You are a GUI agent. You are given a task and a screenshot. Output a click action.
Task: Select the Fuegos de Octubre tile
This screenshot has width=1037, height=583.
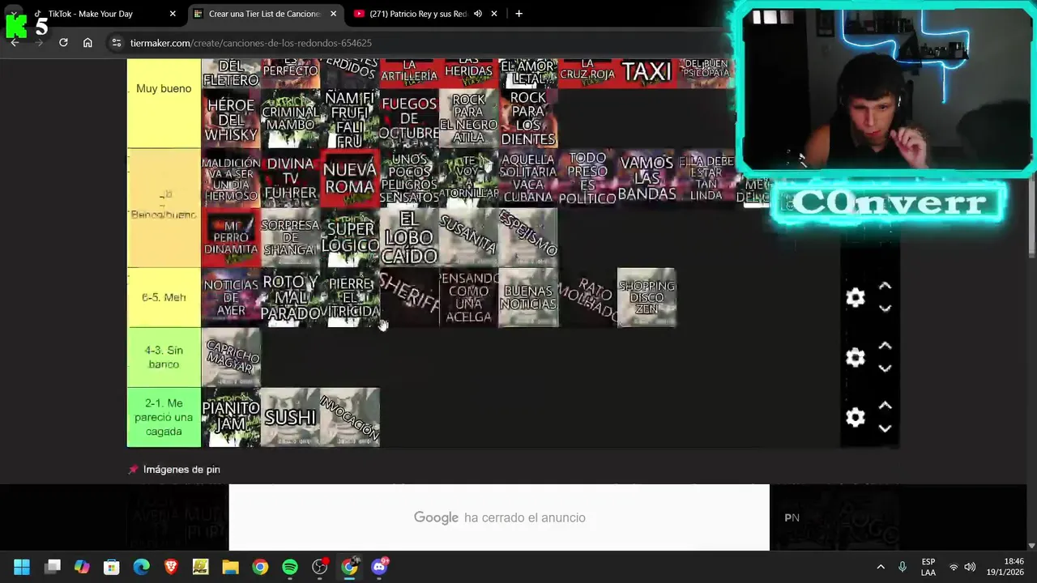click(x=409, y=118)
